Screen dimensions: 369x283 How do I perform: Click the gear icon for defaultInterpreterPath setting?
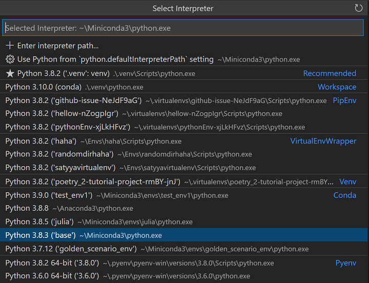10,59
